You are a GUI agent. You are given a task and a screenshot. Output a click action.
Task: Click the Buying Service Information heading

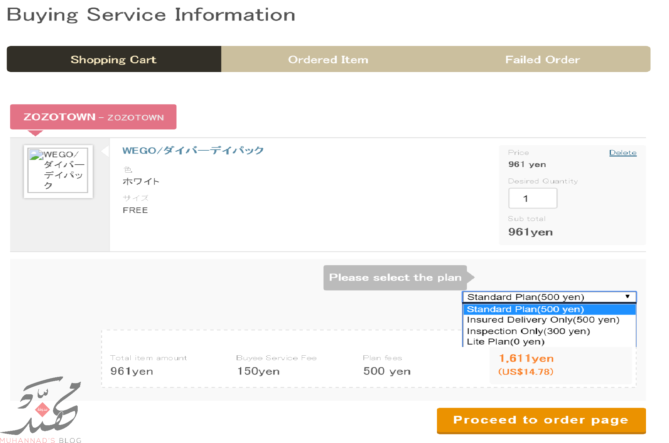151,15
